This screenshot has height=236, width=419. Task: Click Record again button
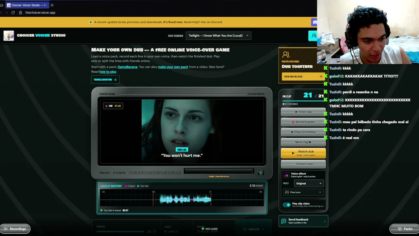(x=303, y=122)
